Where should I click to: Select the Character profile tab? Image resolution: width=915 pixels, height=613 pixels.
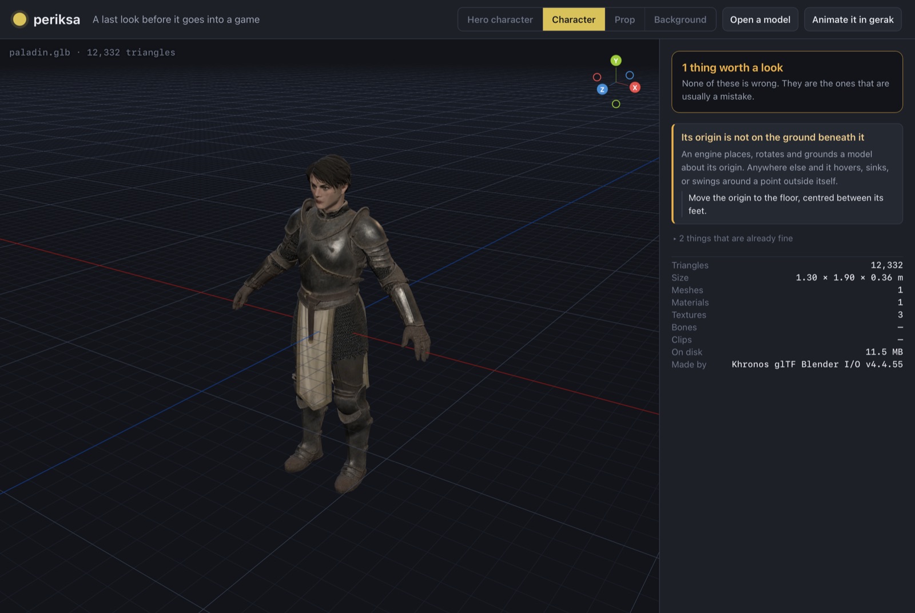(x=574, y=19)
